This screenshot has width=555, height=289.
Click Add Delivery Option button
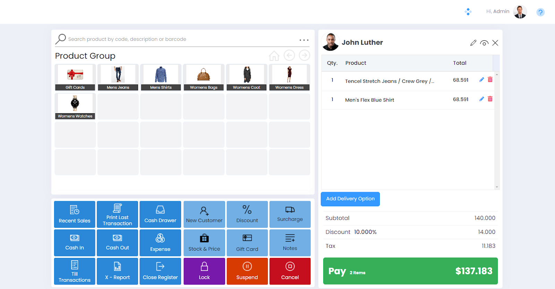tap(350, 199)
